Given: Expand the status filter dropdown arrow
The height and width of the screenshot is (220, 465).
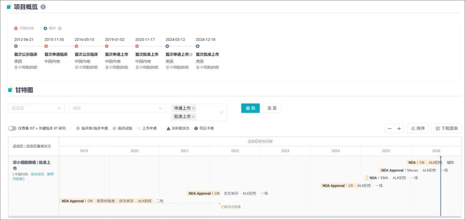Looking at the screenshot, I should (222, 113).
